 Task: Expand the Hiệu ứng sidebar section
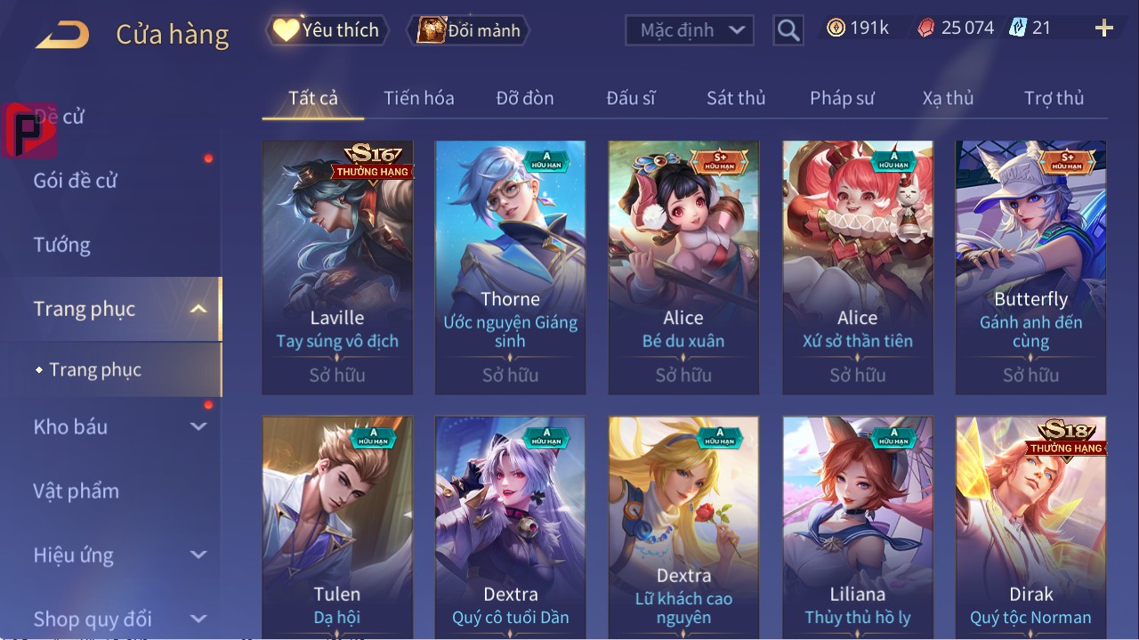pyautogui.click(x=198, y=555)
